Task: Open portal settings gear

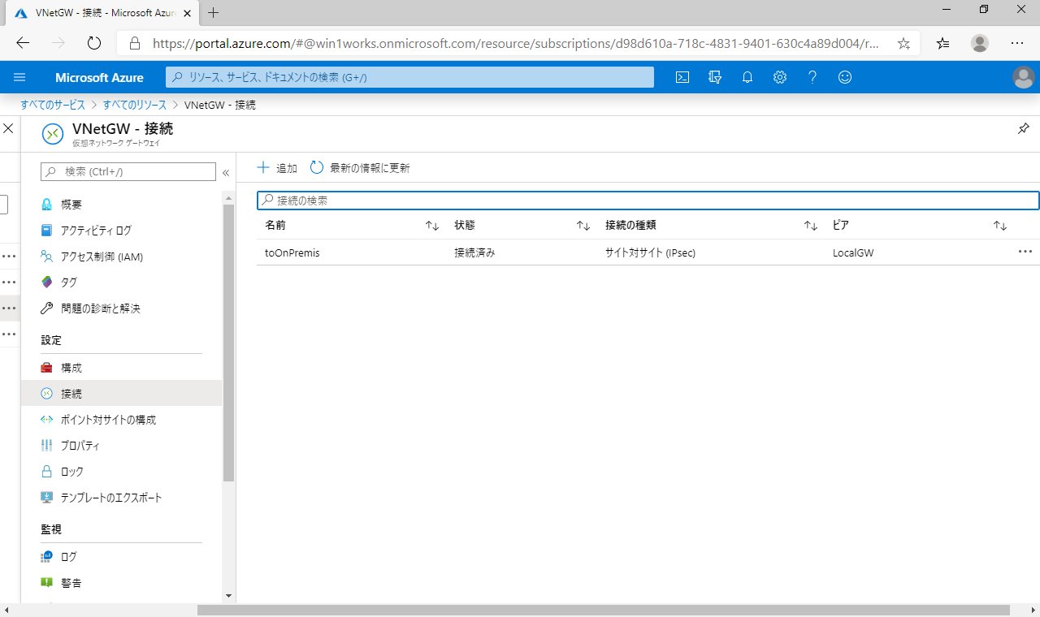Action: 780,77
